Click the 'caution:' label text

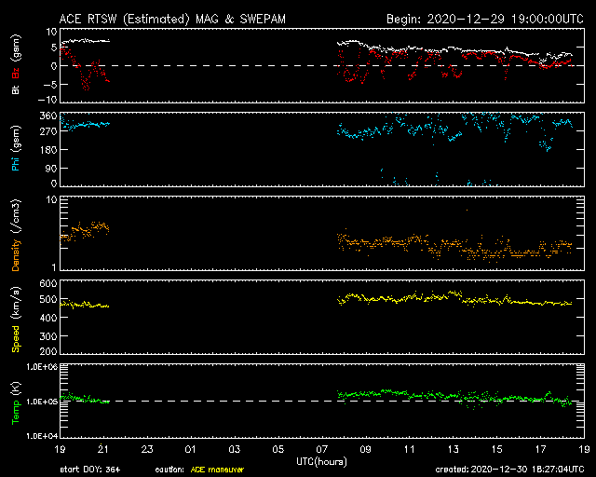coord(169,470)
